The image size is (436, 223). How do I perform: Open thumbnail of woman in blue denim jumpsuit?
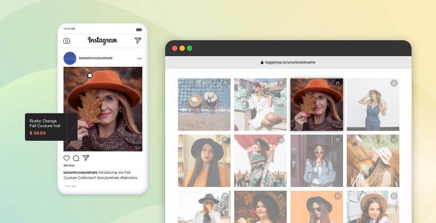pyautogui.click(x=373, y=104)
